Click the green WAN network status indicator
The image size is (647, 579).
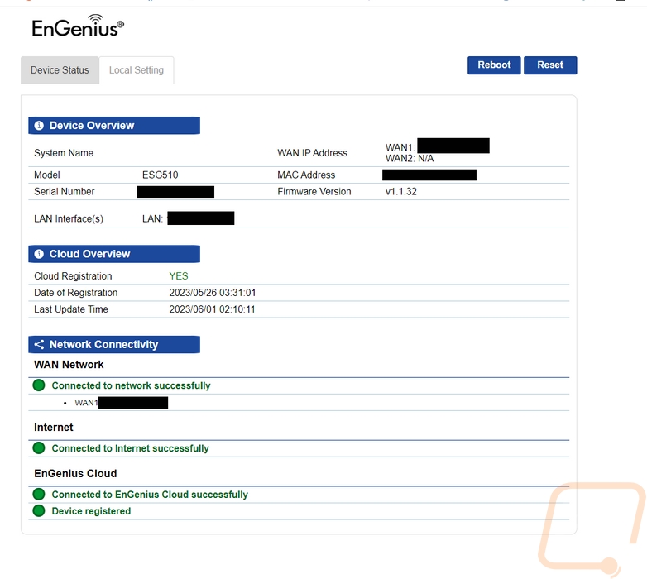[x=39, y=385]
